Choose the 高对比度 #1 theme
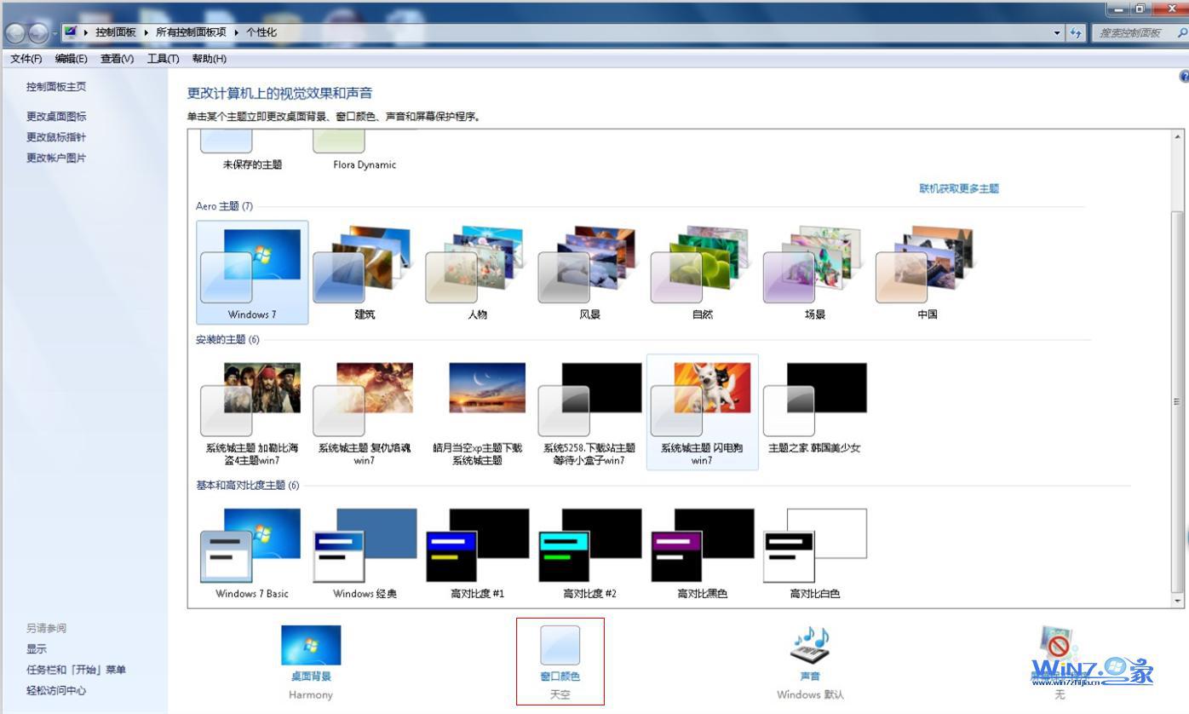1189x714 pixels. [x=477, y=553]
